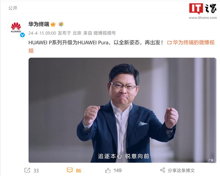Click 分享这条博文 share text
This screenshot has height=176, width=220.
(181, 170)
